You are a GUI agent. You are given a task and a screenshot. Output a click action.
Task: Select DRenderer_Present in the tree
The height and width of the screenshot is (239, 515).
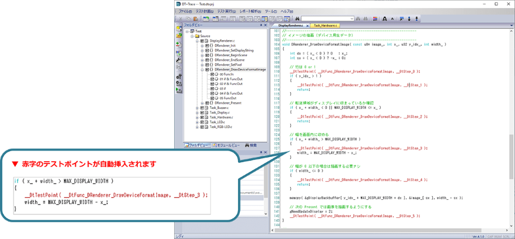click(228, 103)
